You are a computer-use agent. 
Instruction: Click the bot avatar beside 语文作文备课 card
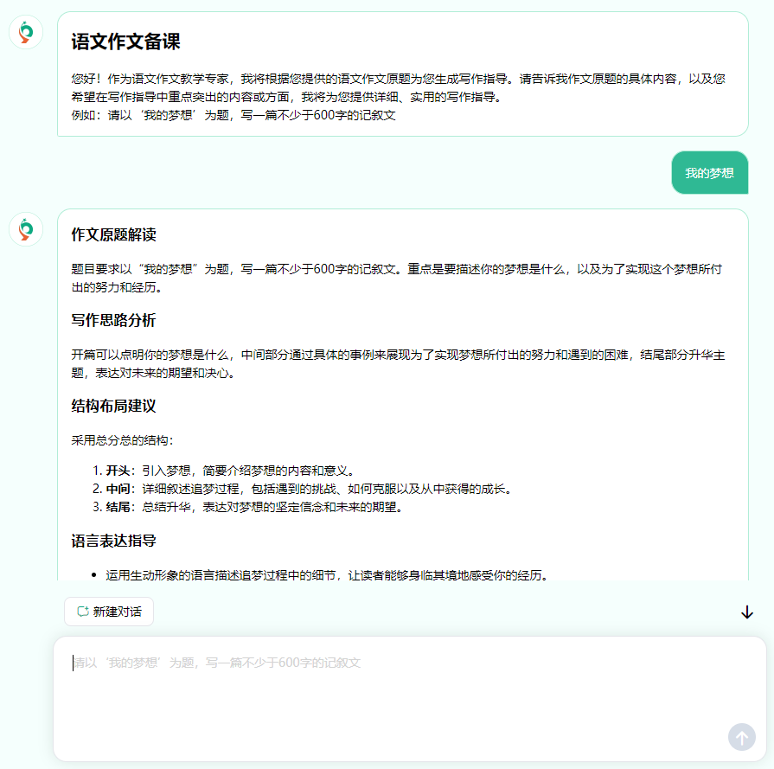click(26, 32)
